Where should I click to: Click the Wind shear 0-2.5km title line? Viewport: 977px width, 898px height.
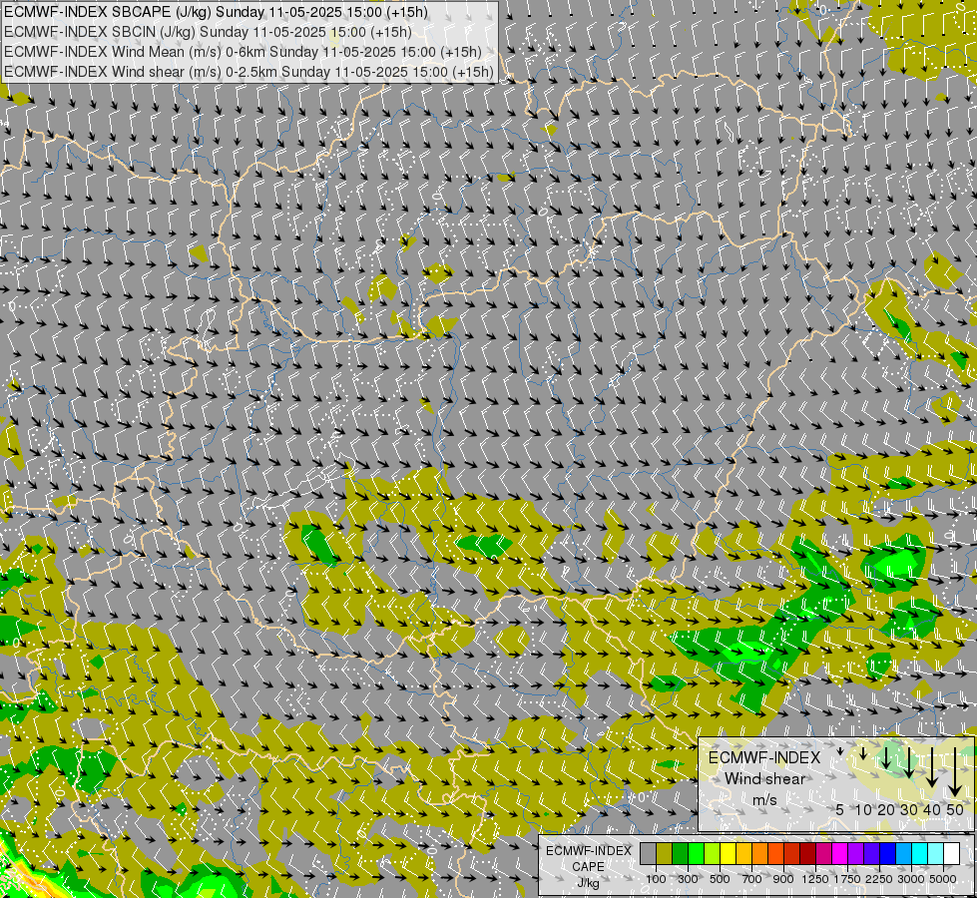coord(247,72)
